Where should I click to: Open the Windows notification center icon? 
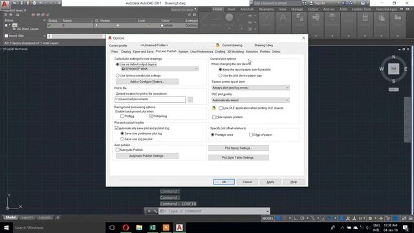coord(406,227)
